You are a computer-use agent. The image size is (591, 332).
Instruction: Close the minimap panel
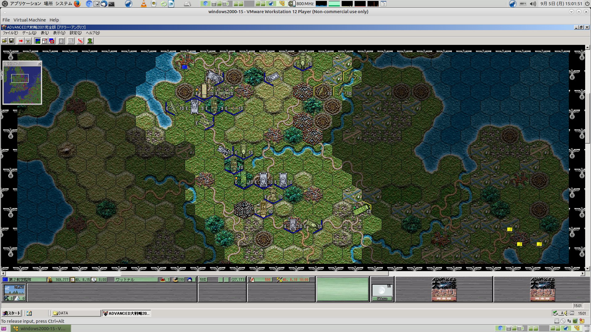coord(39,64)
